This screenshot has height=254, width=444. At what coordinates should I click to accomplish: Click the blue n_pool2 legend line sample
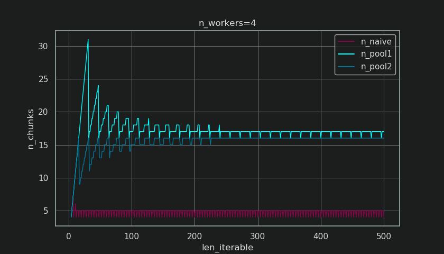(x=347, y=67)
